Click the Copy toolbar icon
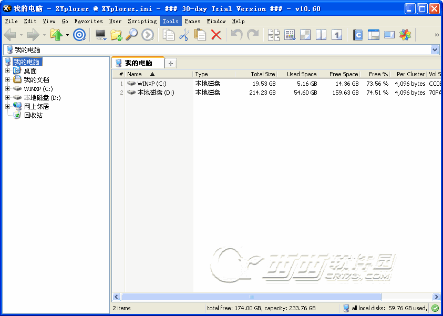443x316 pixels. click(x=169, y=35)
